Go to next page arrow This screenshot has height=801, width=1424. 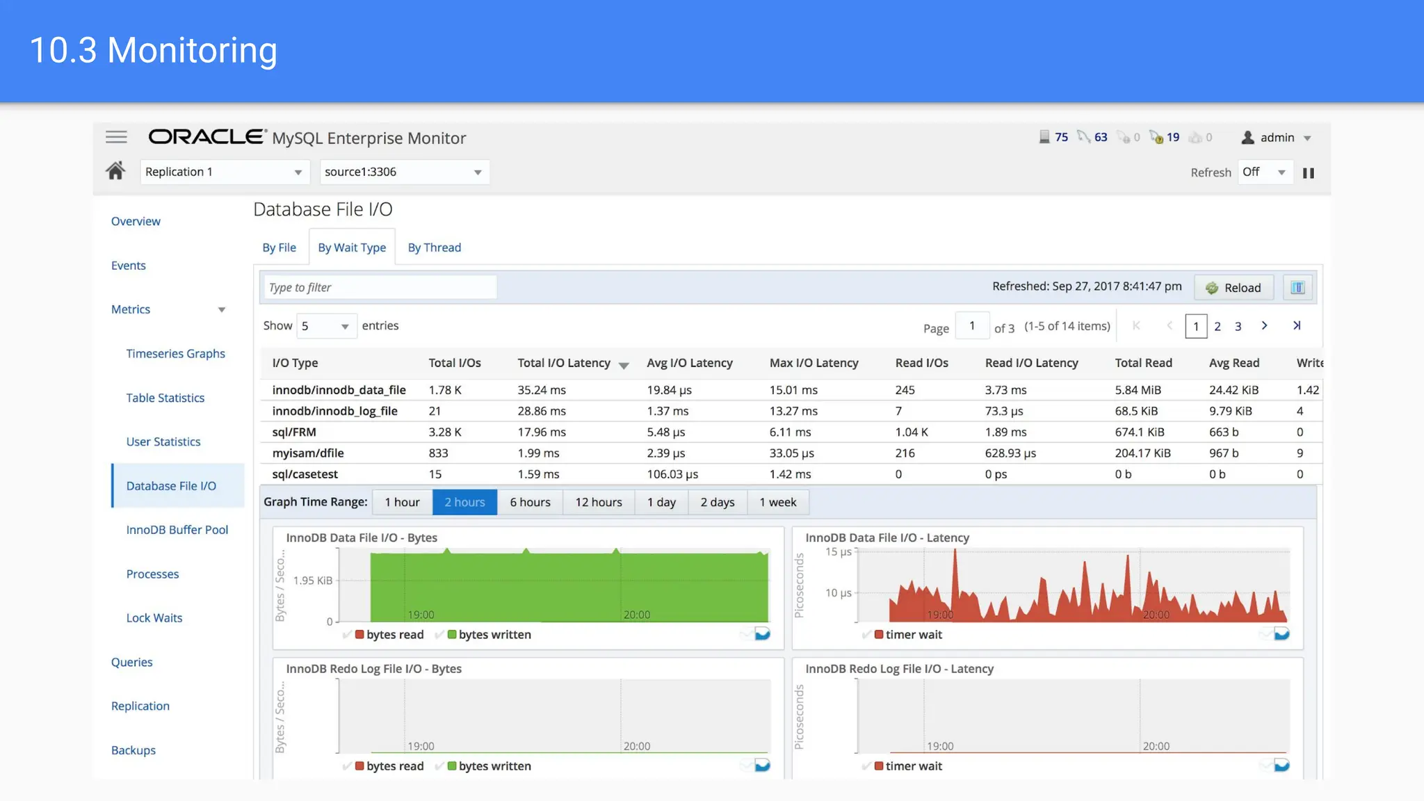pyautogui.click(x=1264, y=325)
